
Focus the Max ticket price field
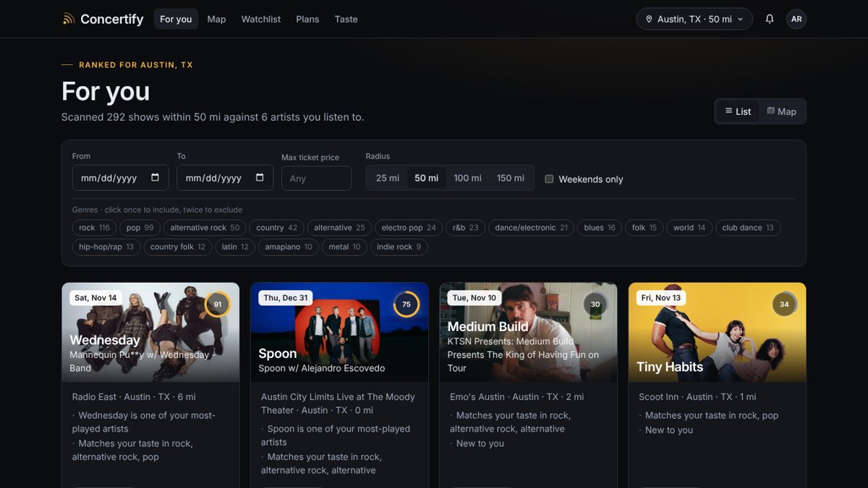[x=316, y=179]
